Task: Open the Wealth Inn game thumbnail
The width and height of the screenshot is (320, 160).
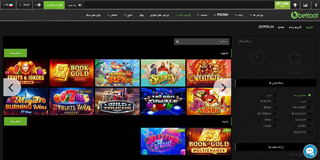Action: 209,73
